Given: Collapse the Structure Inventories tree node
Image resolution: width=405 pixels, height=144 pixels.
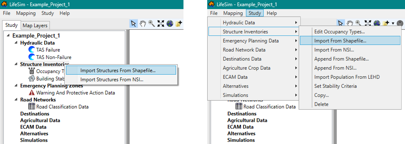Looking at the screenshot, I should (16, 64).
